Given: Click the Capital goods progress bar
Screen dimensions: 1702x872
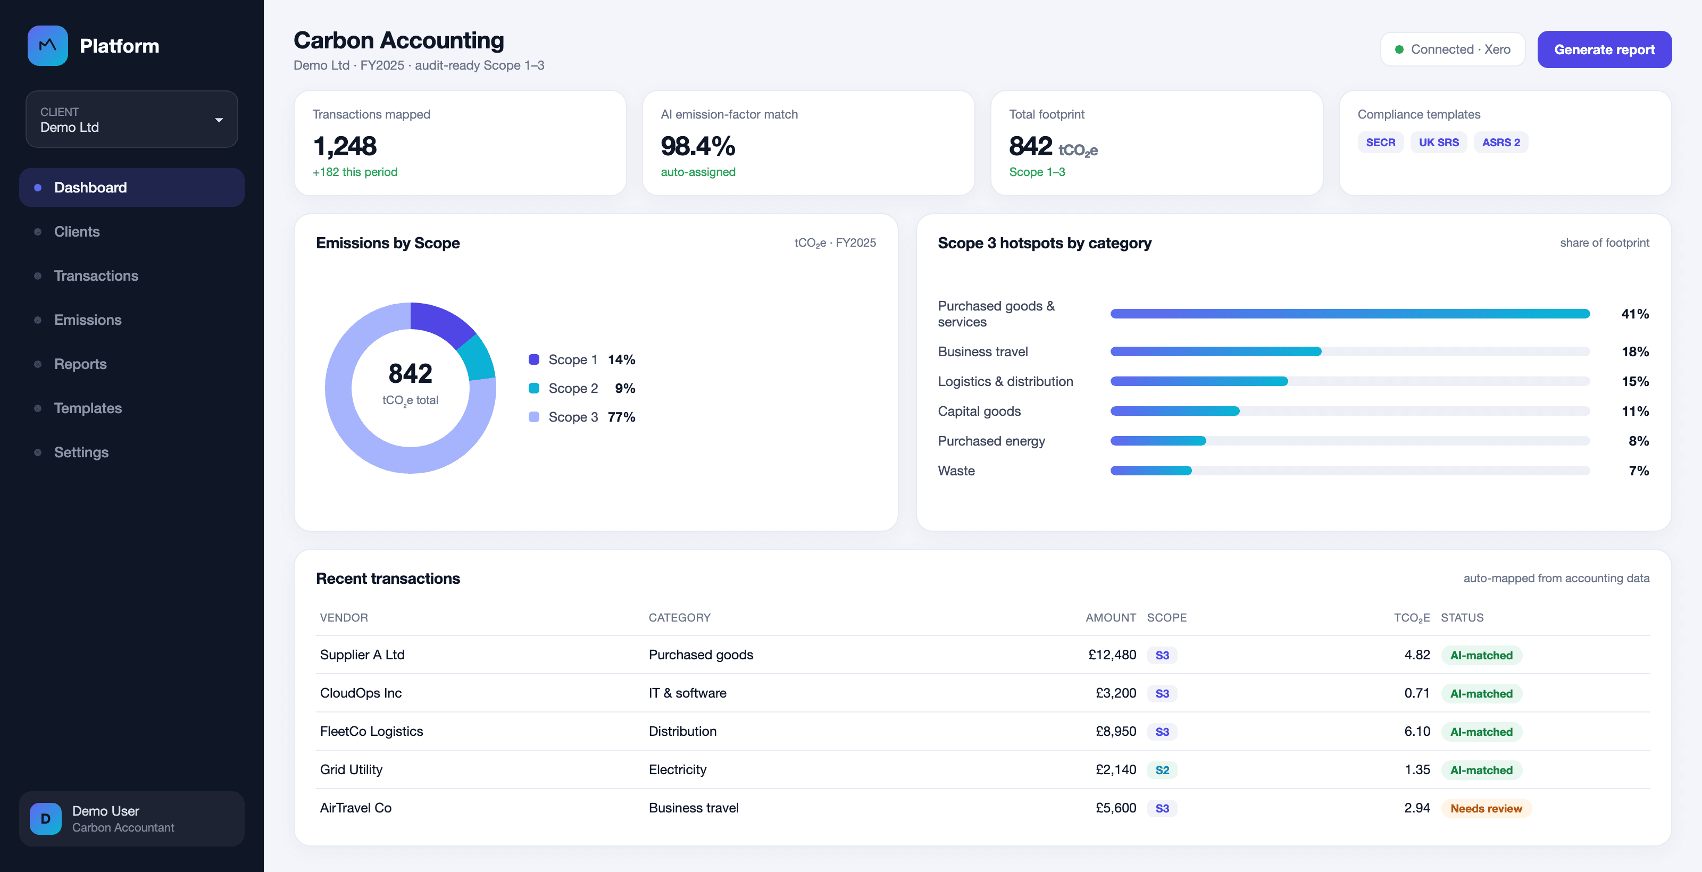Looking at the screenshot, I should (1350, 411).
